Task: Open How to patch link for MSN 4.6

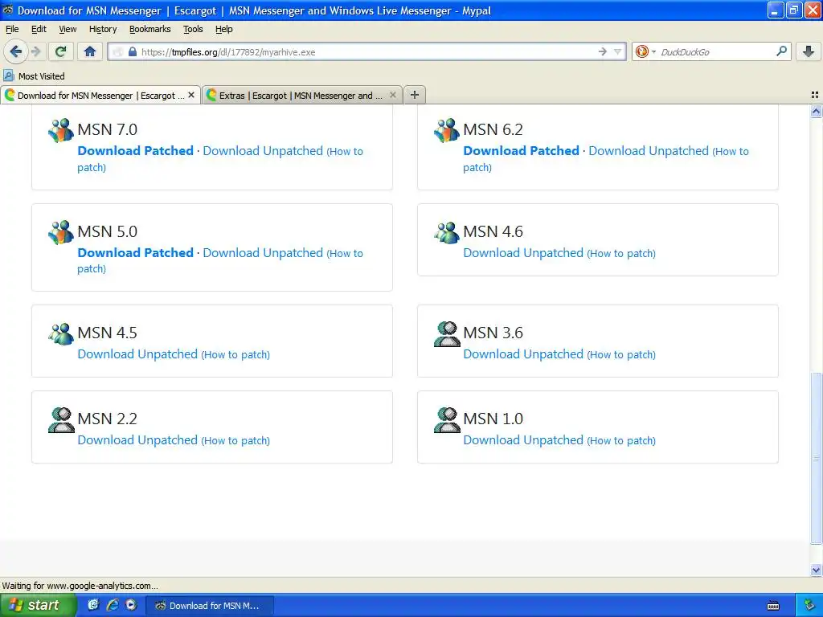Action: pyautogui.click(x=621, y=253)
